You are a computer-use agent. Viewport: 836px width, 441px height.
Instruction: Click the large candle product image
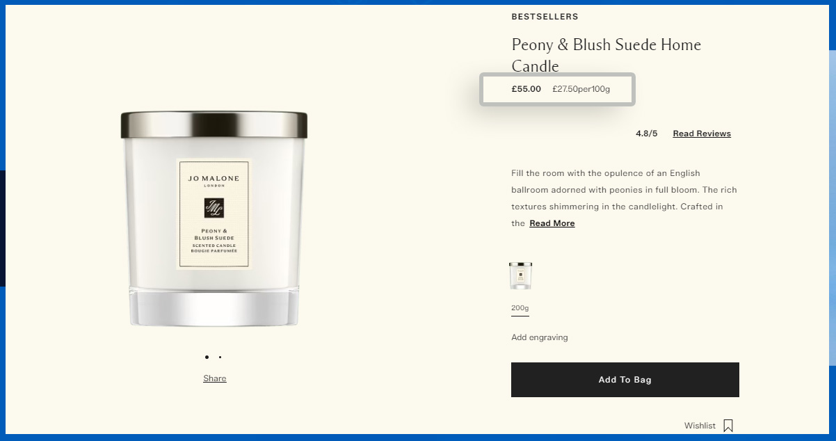click(214, 219)
